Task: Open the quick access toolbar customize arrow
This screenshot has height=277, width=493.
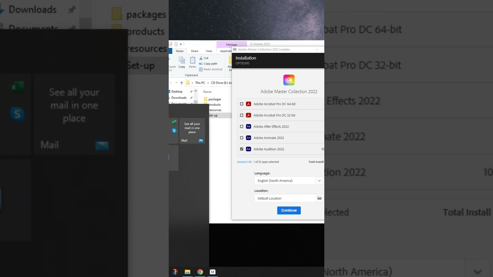Action: (181, 44)
